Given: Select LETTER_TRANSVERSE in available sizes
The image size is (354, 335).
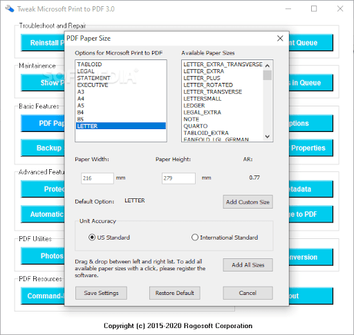Looking at the screenshot, I should tap(223, 92).
